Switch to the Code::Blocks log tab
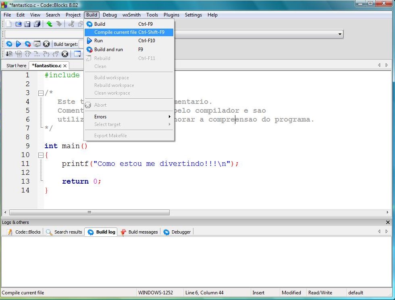The height and width of the screenshot is (300, 395). point(24,232)
